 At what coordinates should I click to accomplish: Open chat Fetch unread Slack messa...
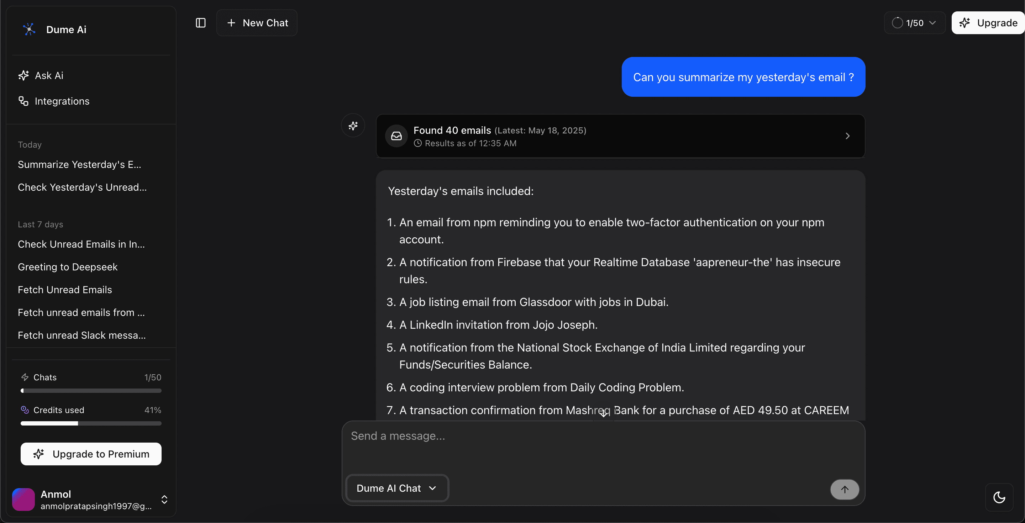pos(82,335)
